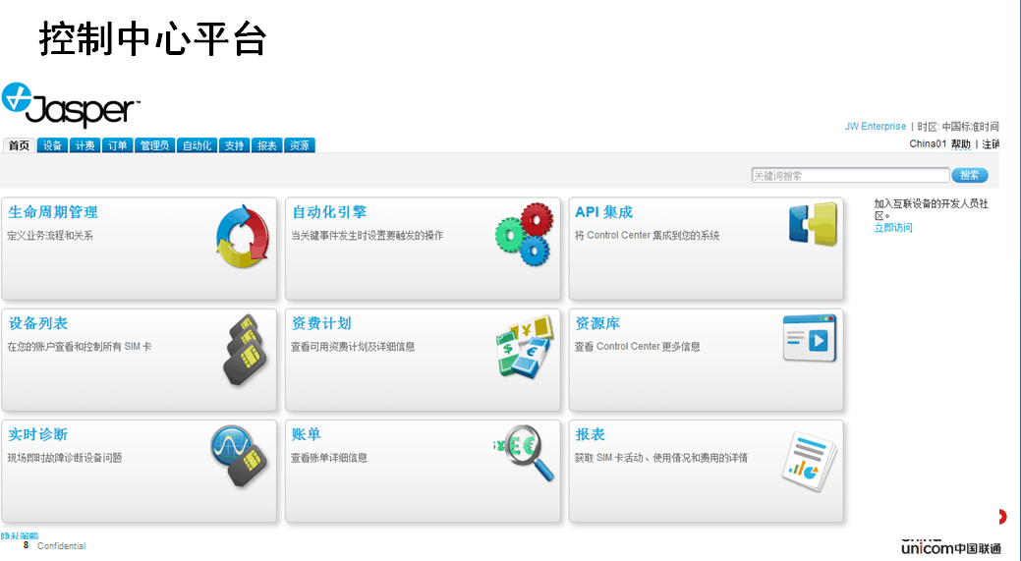Click the 立即访问 link
This screenshot has height=561, width=1021.
pos(893,228)
